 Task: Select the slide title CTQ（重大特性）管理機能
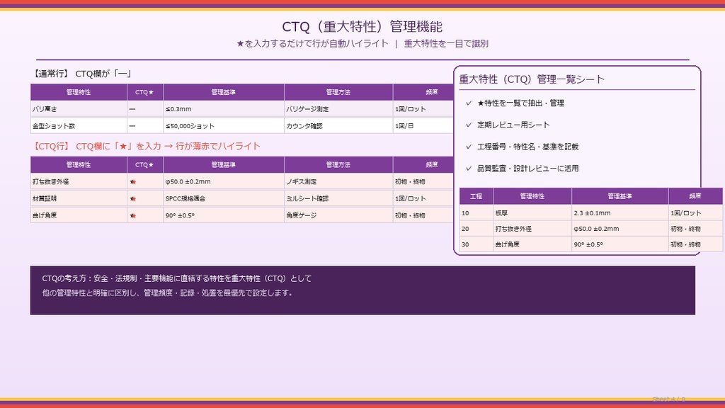pyautogui.click(x=362, y=26)
